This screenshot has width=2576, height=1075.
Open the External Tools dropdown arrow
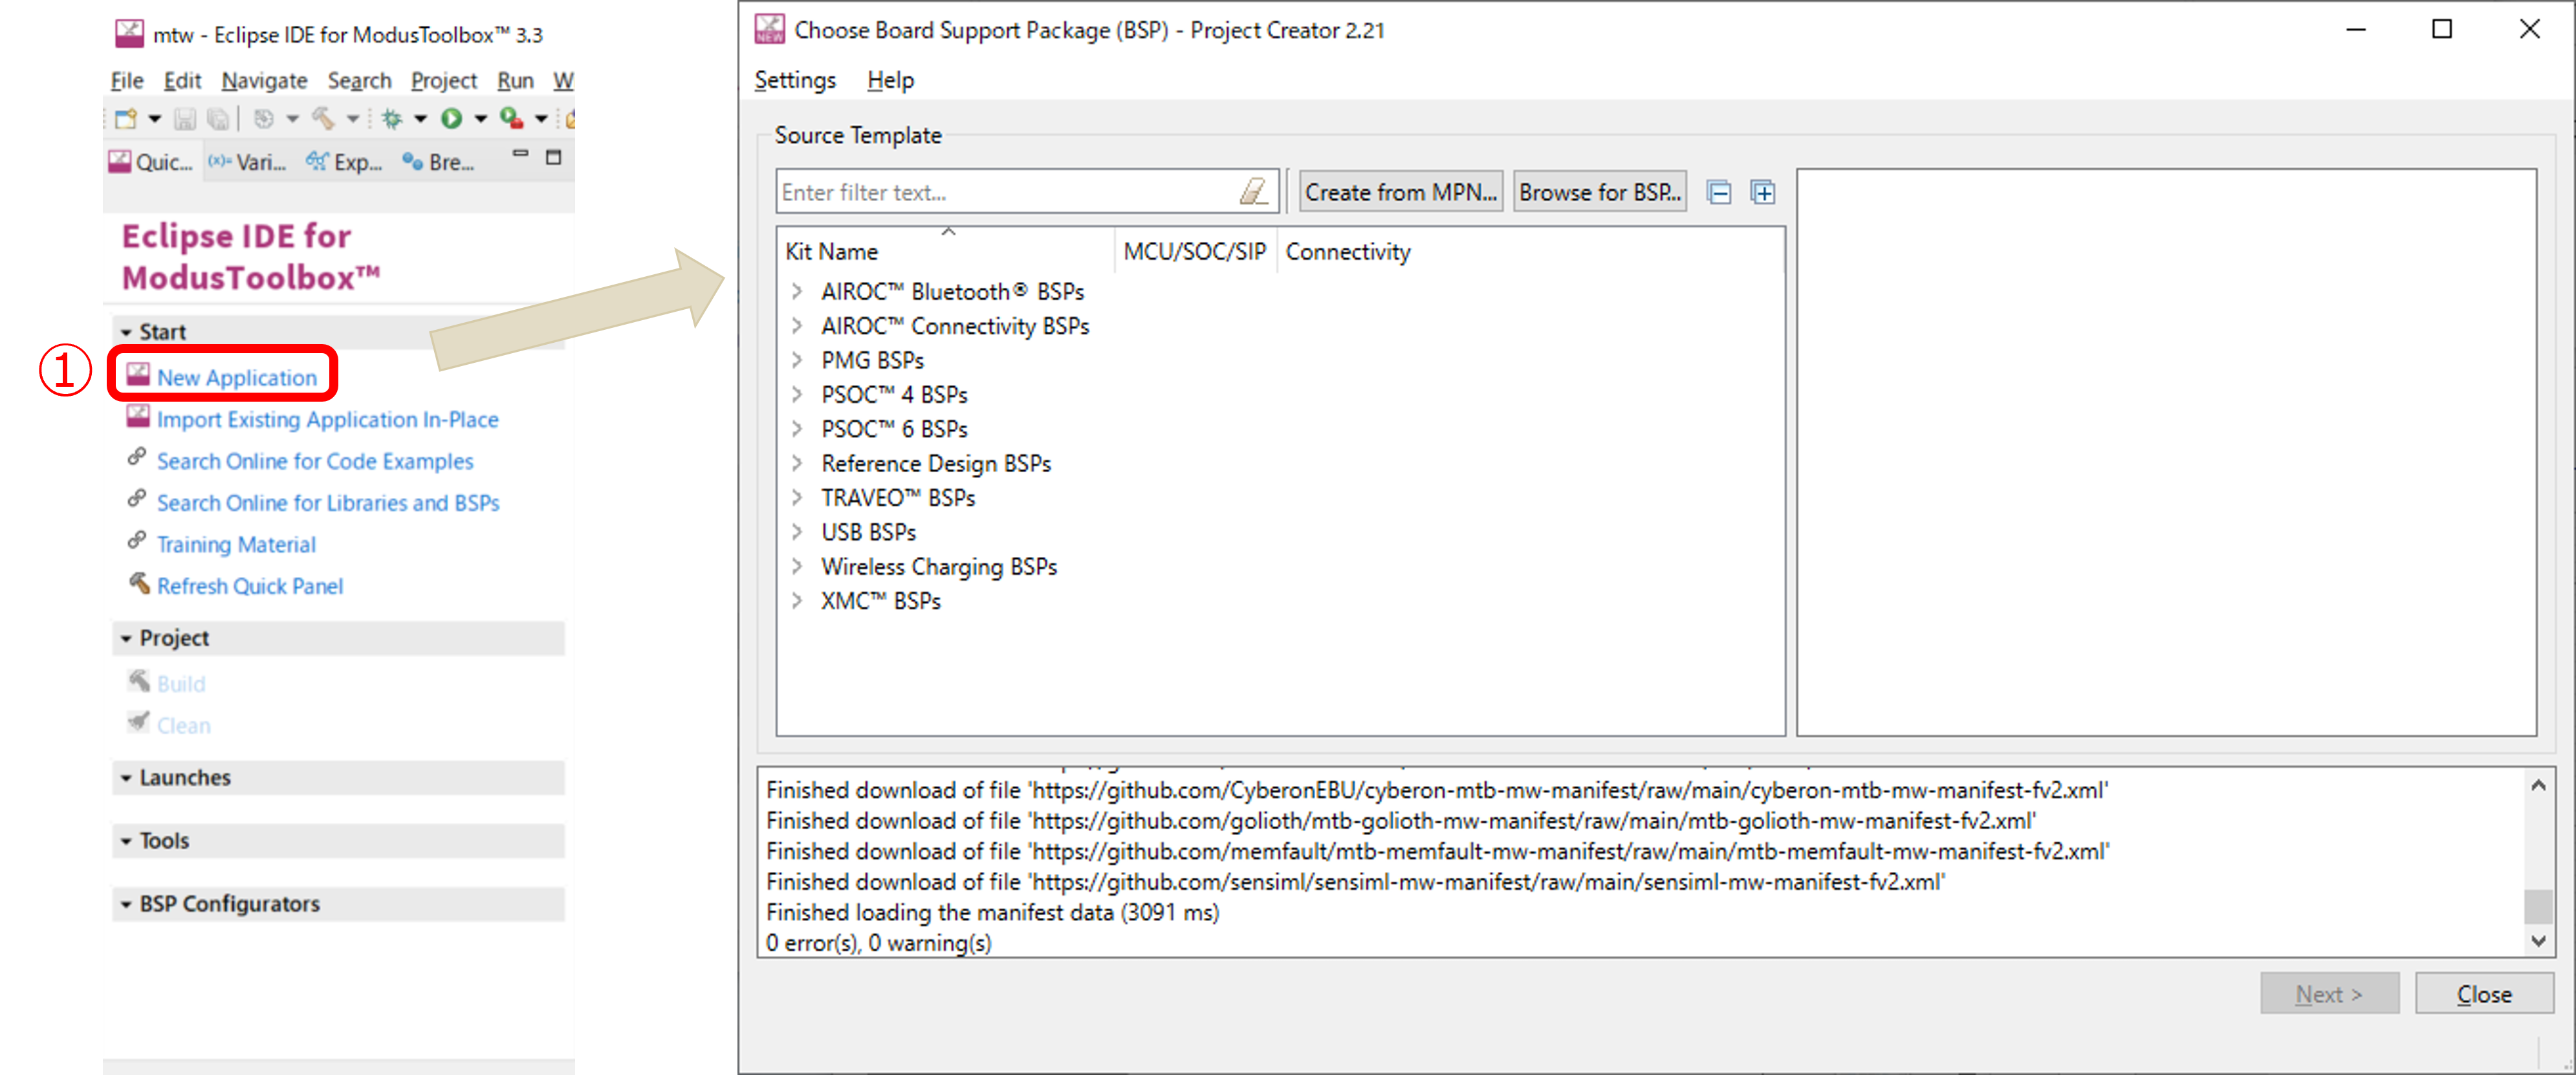(541, 119)
